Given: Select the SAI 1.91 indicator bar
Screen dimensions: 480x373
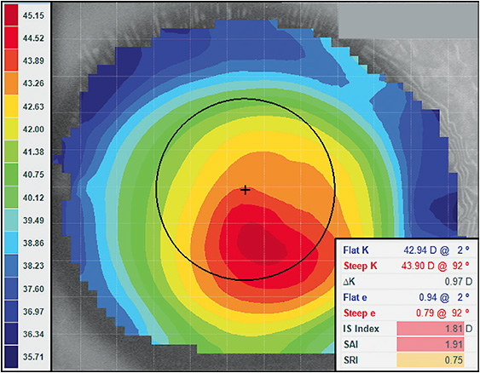Looking at the screenshot, I should pos(431,344).
